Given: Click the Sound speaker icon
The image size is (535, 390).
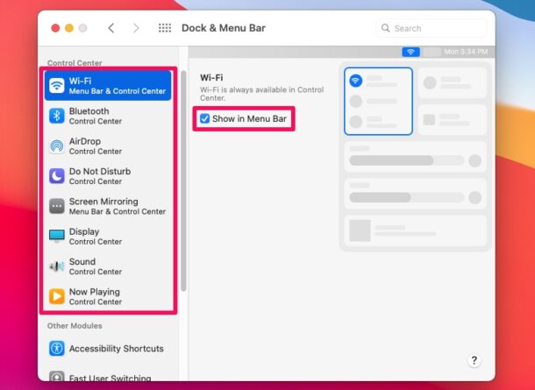Looking at the screenshot, I should coord(57,266).
